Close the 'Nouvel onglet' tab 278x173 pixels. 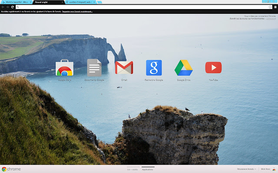pyautogui.click(x=62, y=2)
